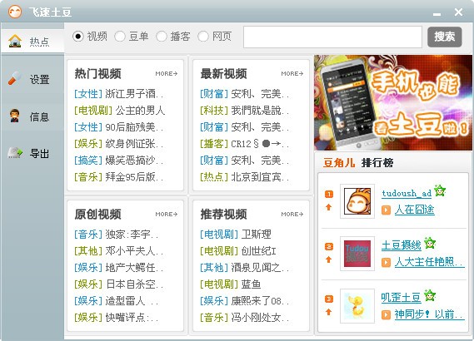The image size is (474, 341).
Task: Click play icon beside 神同步 link
Action: tap(386, 314)
